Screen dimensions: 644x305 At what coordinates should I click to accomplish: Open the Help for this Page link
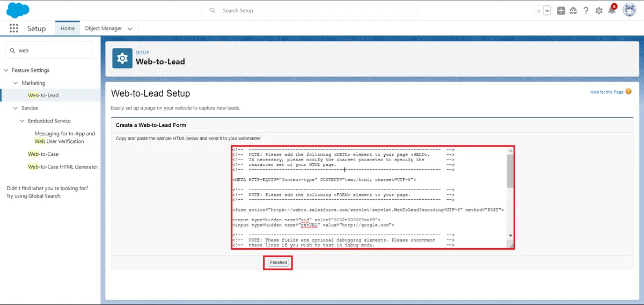point(607,92)
